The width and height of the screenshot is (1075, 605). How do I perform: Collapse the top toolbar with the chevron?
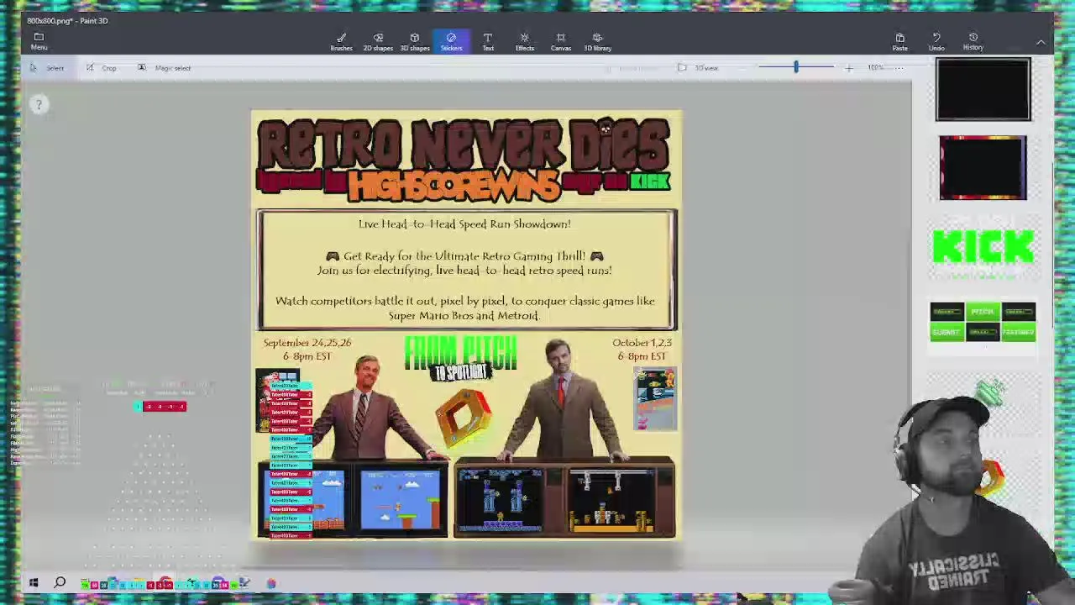click(x=1041, y=42)
